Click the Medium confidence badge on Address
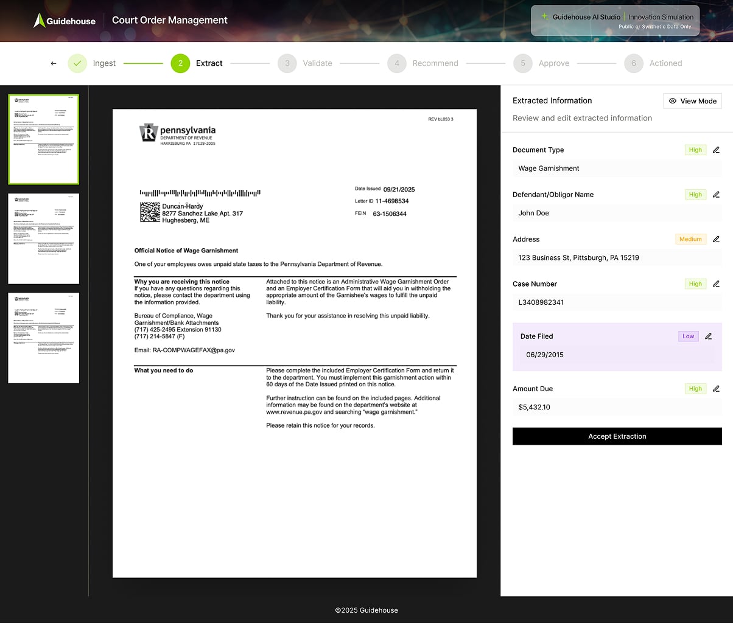733x623 pixels. (x=690, y=239)
